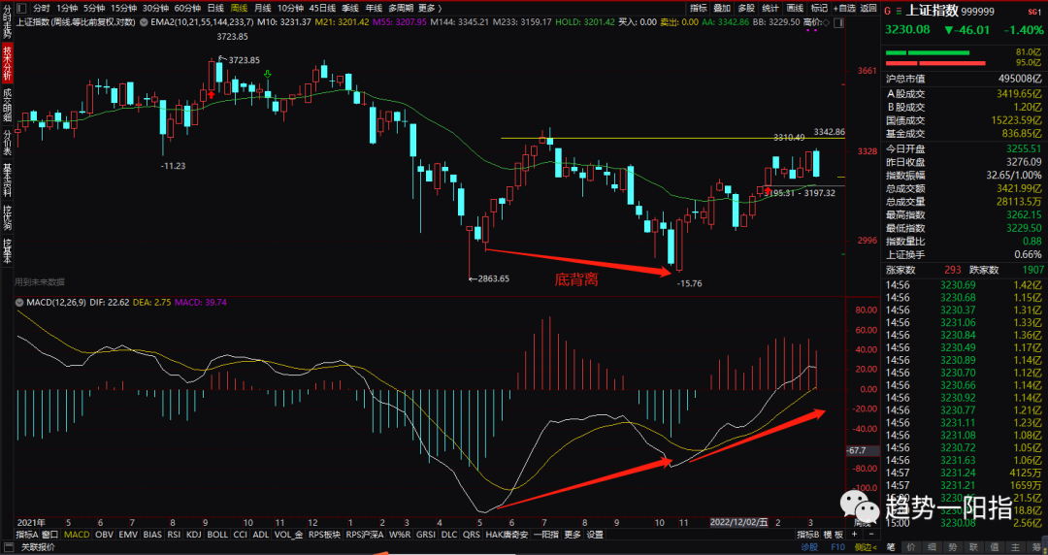This screenshot has height=555, width=1048.
Task: Click 叠加 overlay button
Action: 722,8
